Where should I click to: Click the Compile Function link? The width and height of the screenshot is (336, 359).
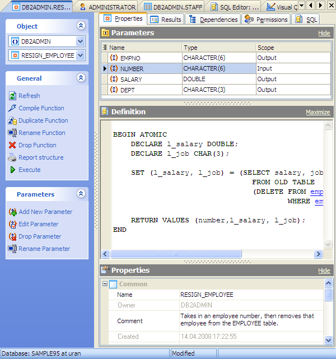coord(41,108)
